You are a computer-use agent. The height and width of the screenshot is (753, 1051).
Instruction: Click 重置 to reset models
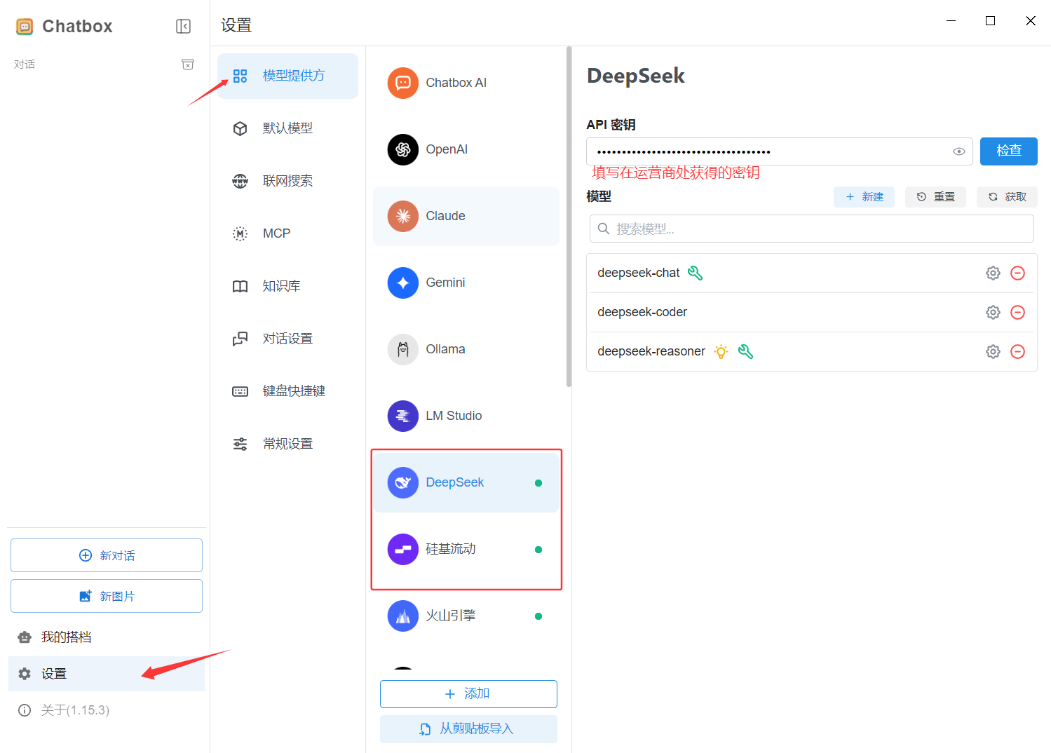[935, 197]
